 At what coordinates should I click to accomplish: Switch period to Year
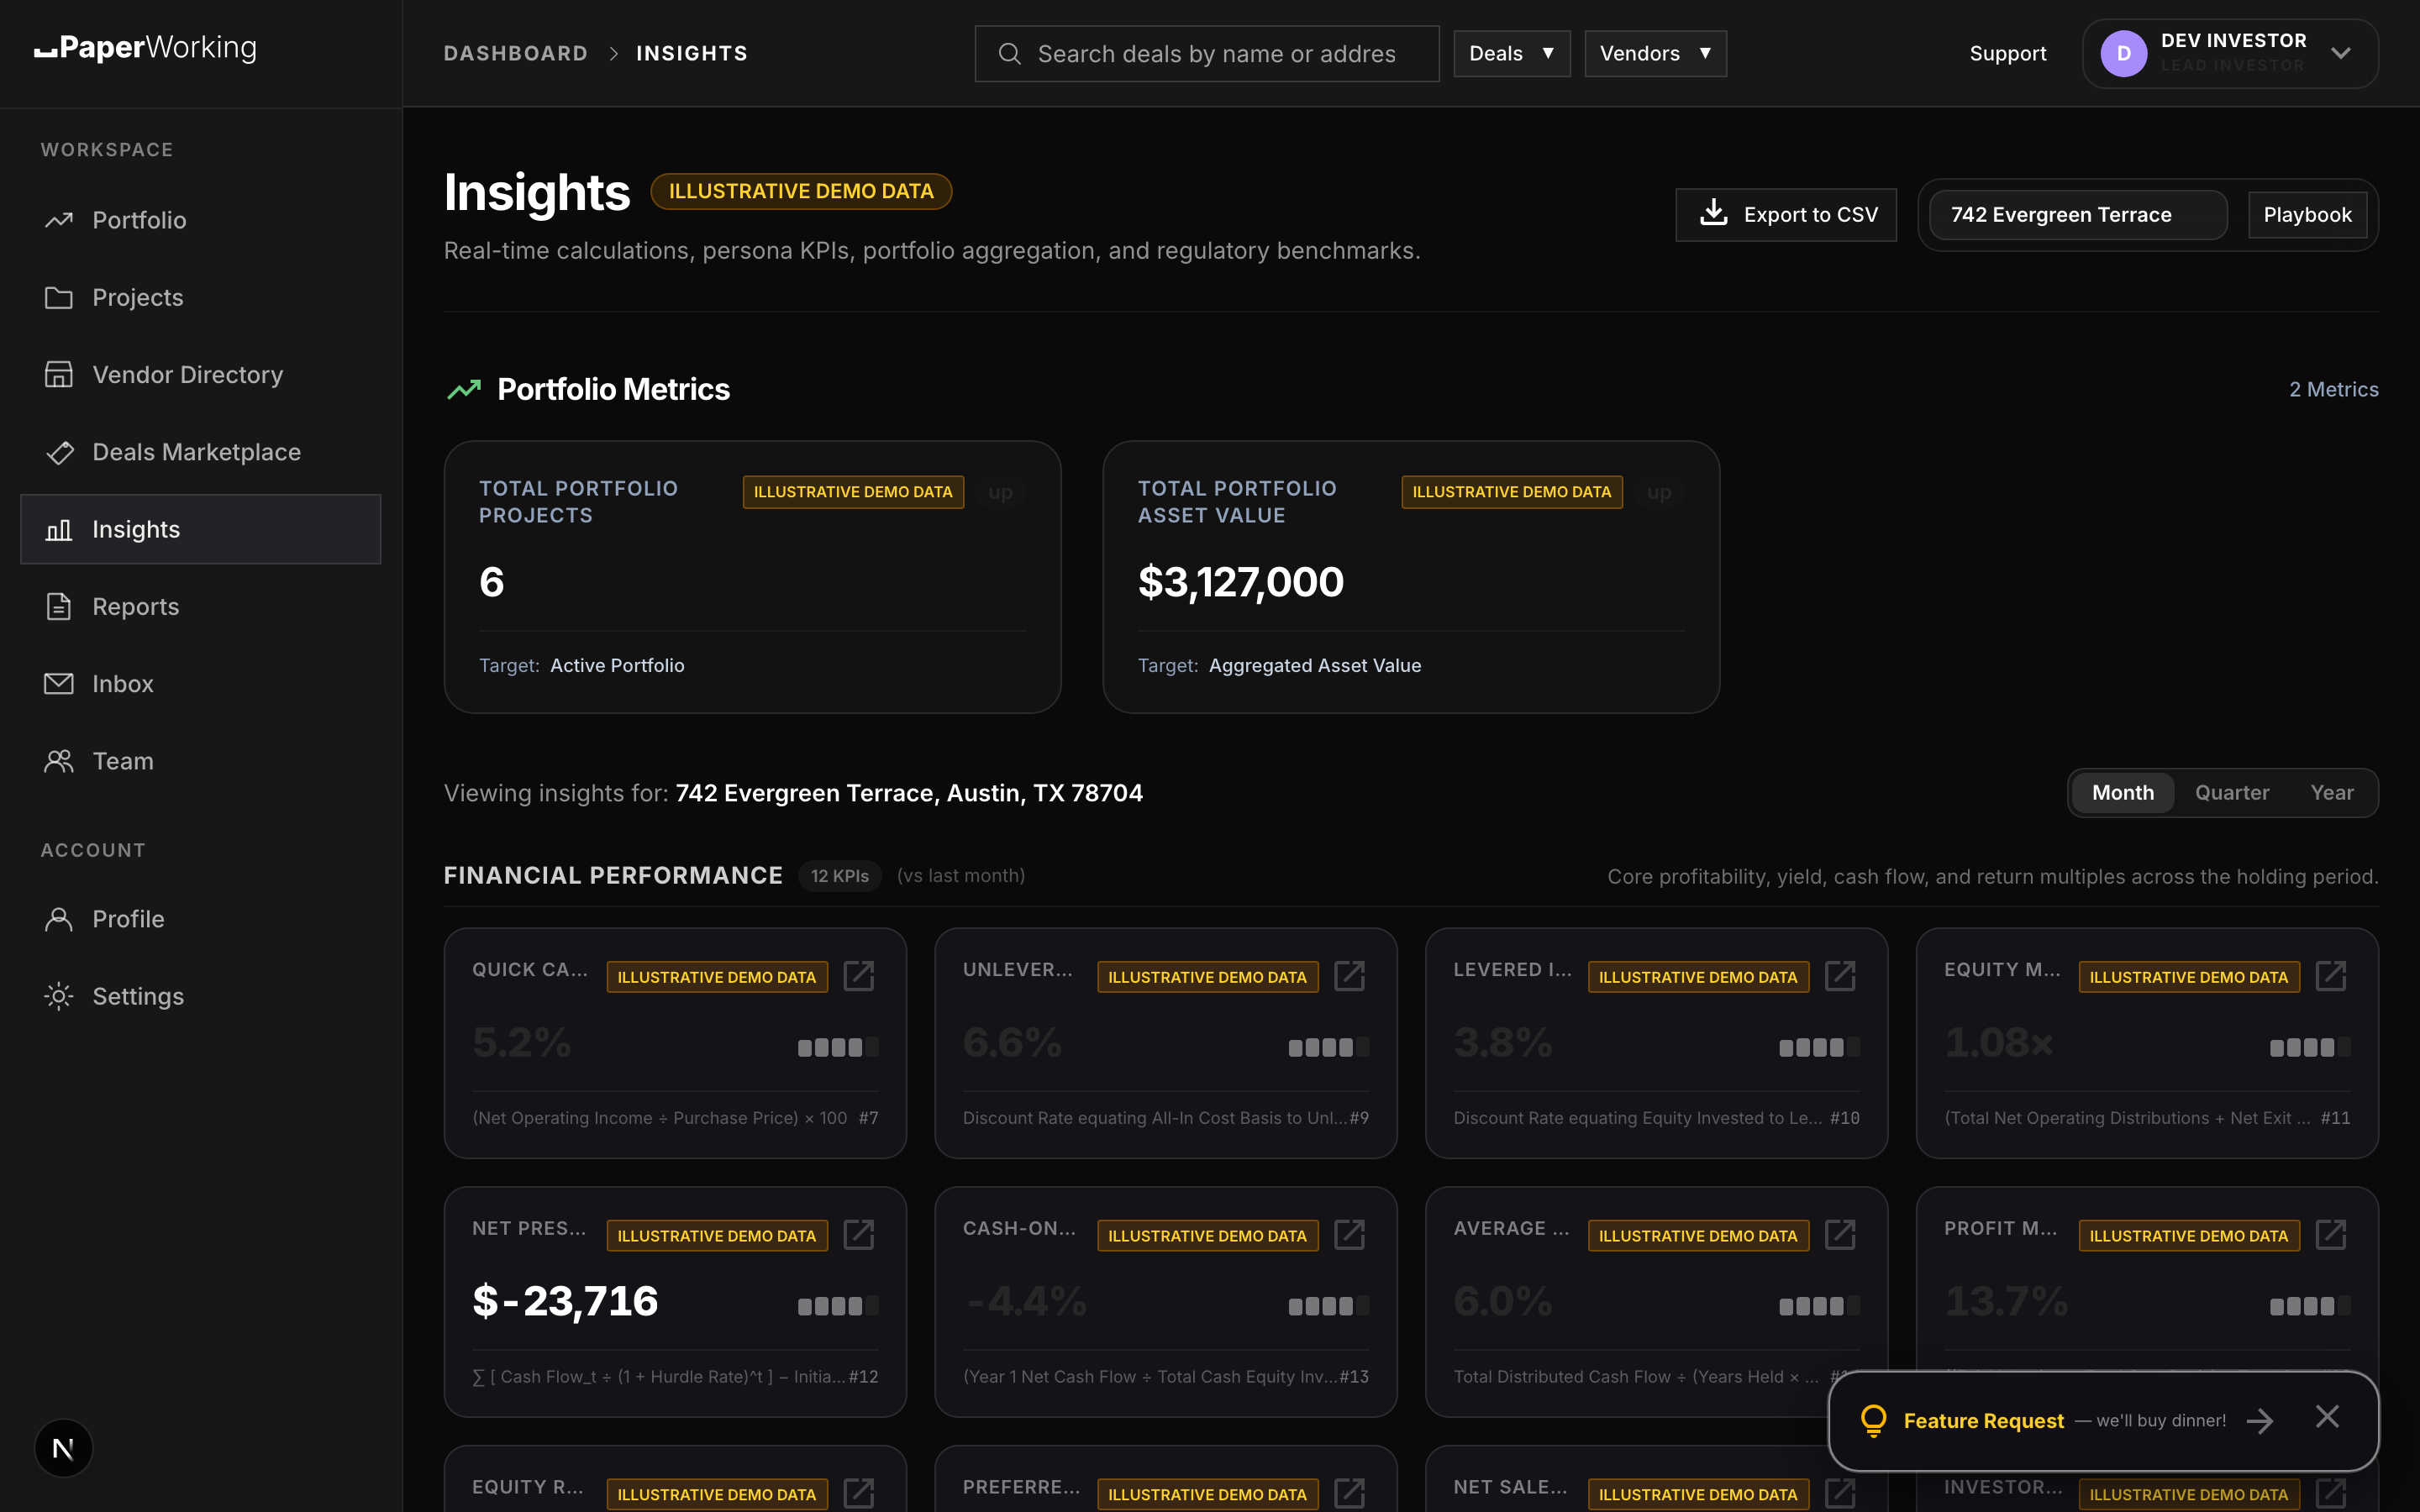[2332, 793]
